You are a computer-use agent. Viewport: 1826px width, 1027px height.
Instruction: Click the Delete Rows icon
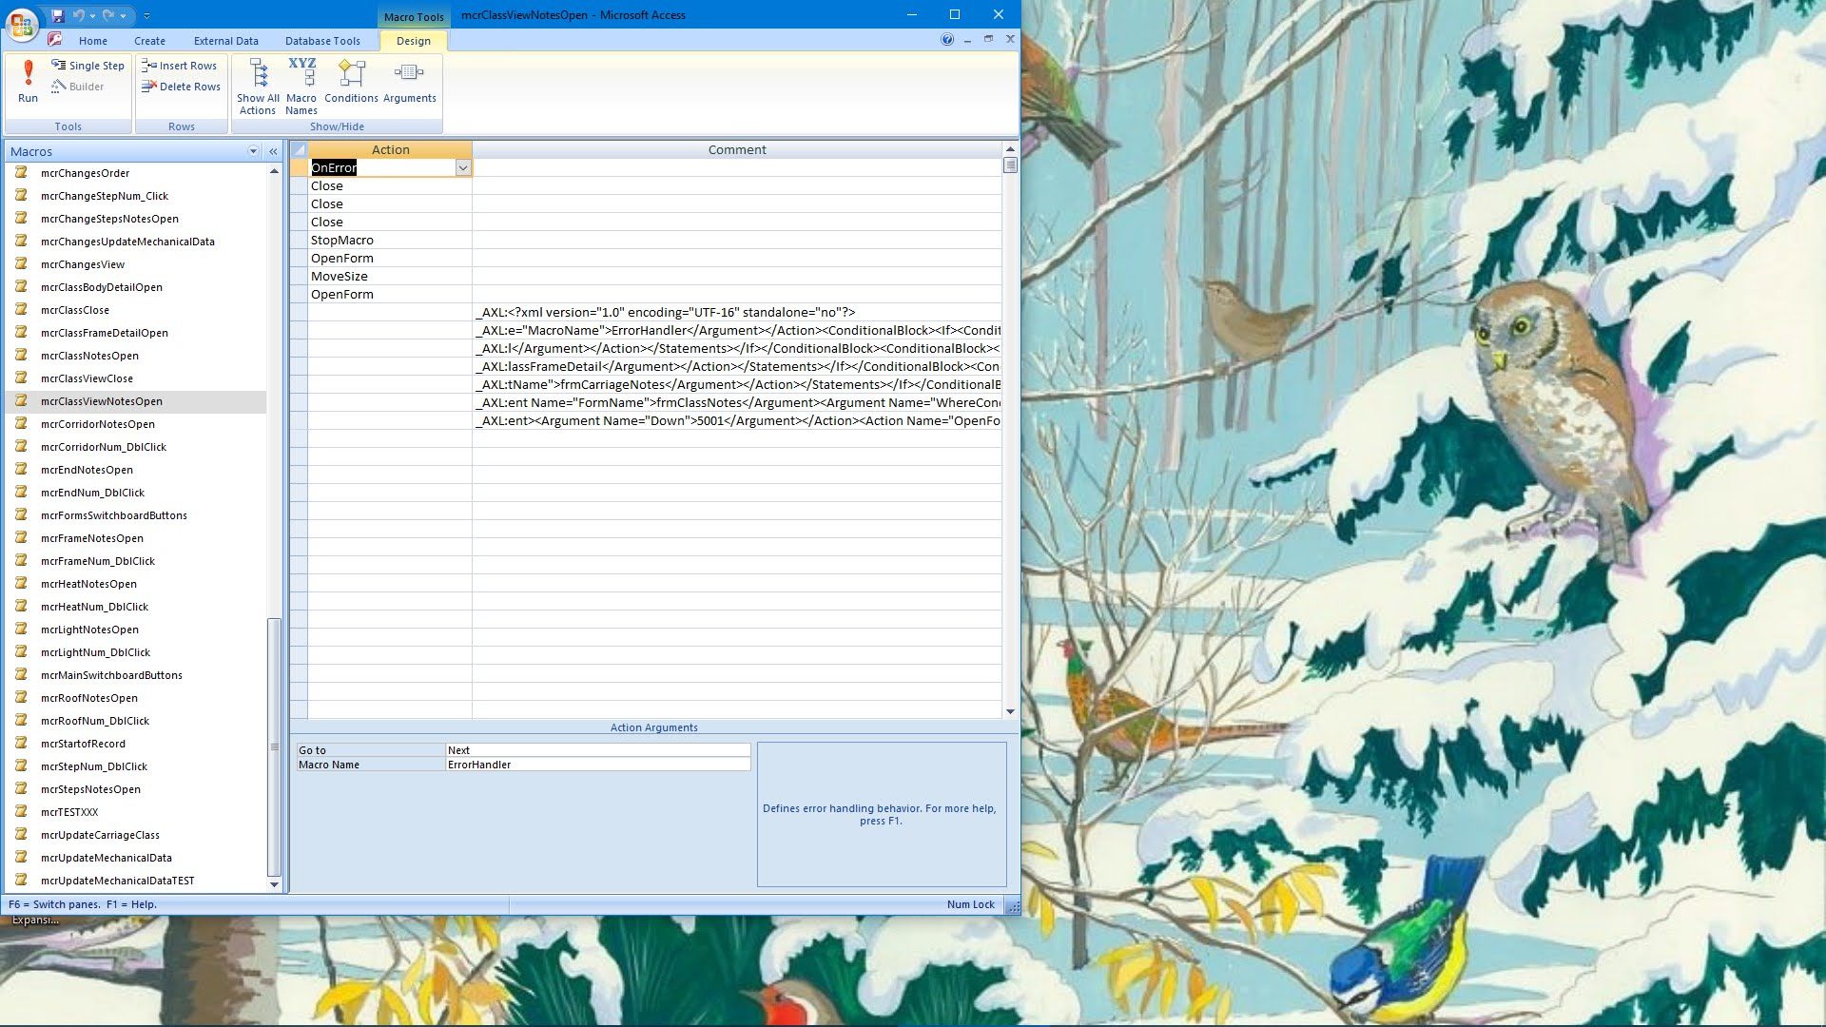[181, 87]
